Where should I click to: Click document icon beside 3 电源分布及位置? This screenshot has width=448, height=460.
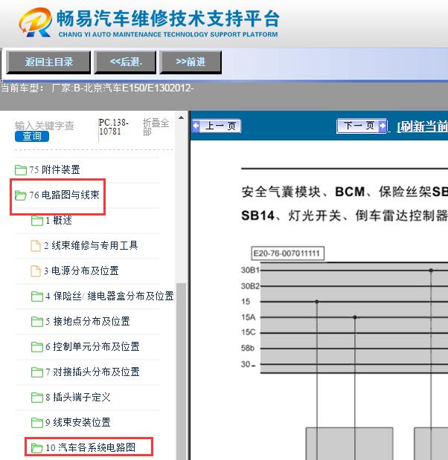[x=36, y=271]
